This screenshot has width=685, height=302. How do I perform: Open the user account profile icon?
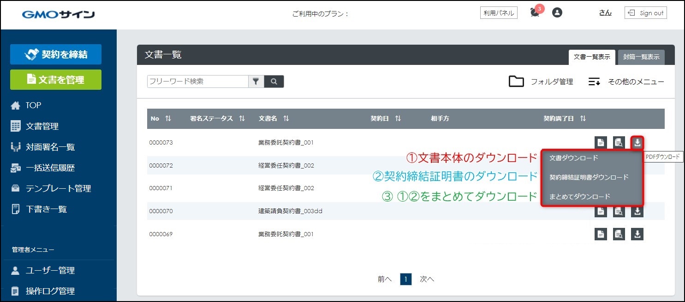[557, 13]
